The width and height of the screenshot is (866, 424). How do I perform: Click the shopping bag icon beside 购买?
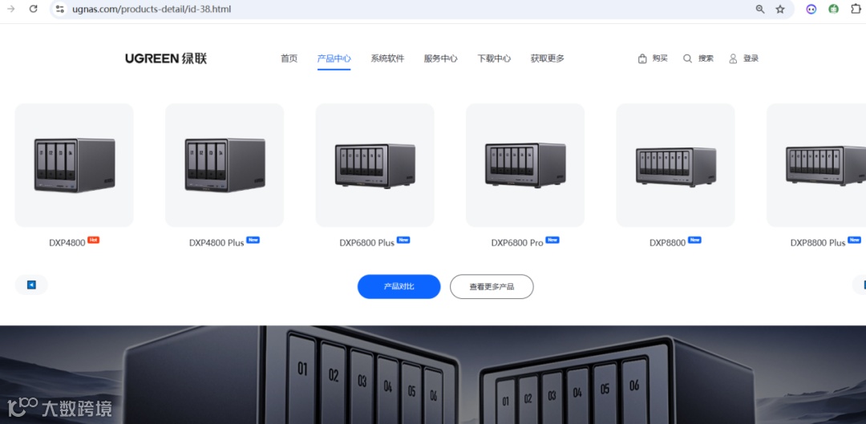tap(642, 59)
